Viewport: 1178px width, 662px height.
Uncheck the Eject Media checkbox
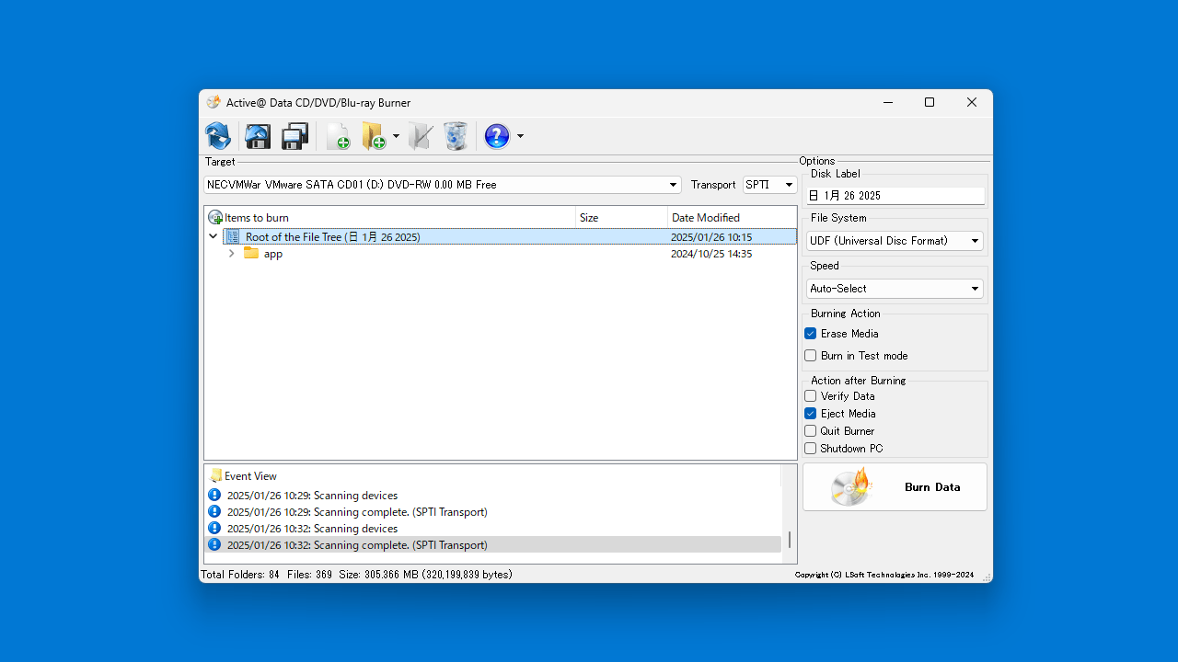[x=811, y=414]
